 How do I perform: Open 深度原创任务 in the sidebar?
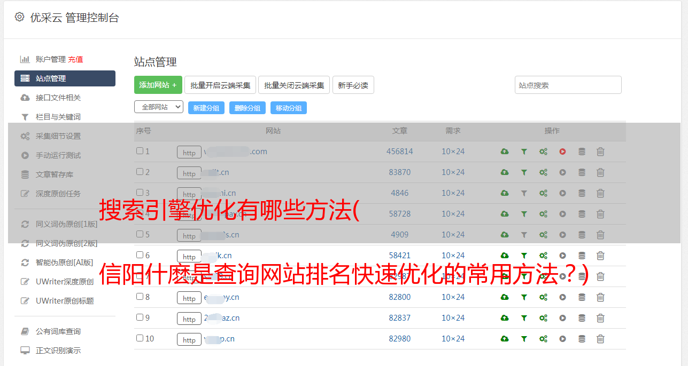(58, 194)
